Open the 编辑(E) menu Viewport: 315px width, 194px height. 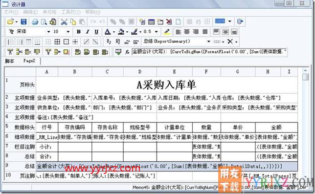pyautogui.click(x=30, y=12)
